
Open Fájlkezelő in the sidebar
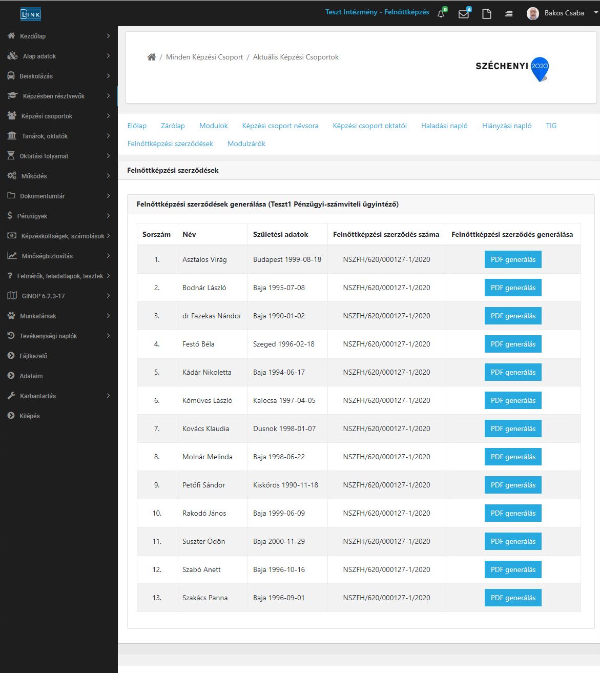tap(33, 356)
